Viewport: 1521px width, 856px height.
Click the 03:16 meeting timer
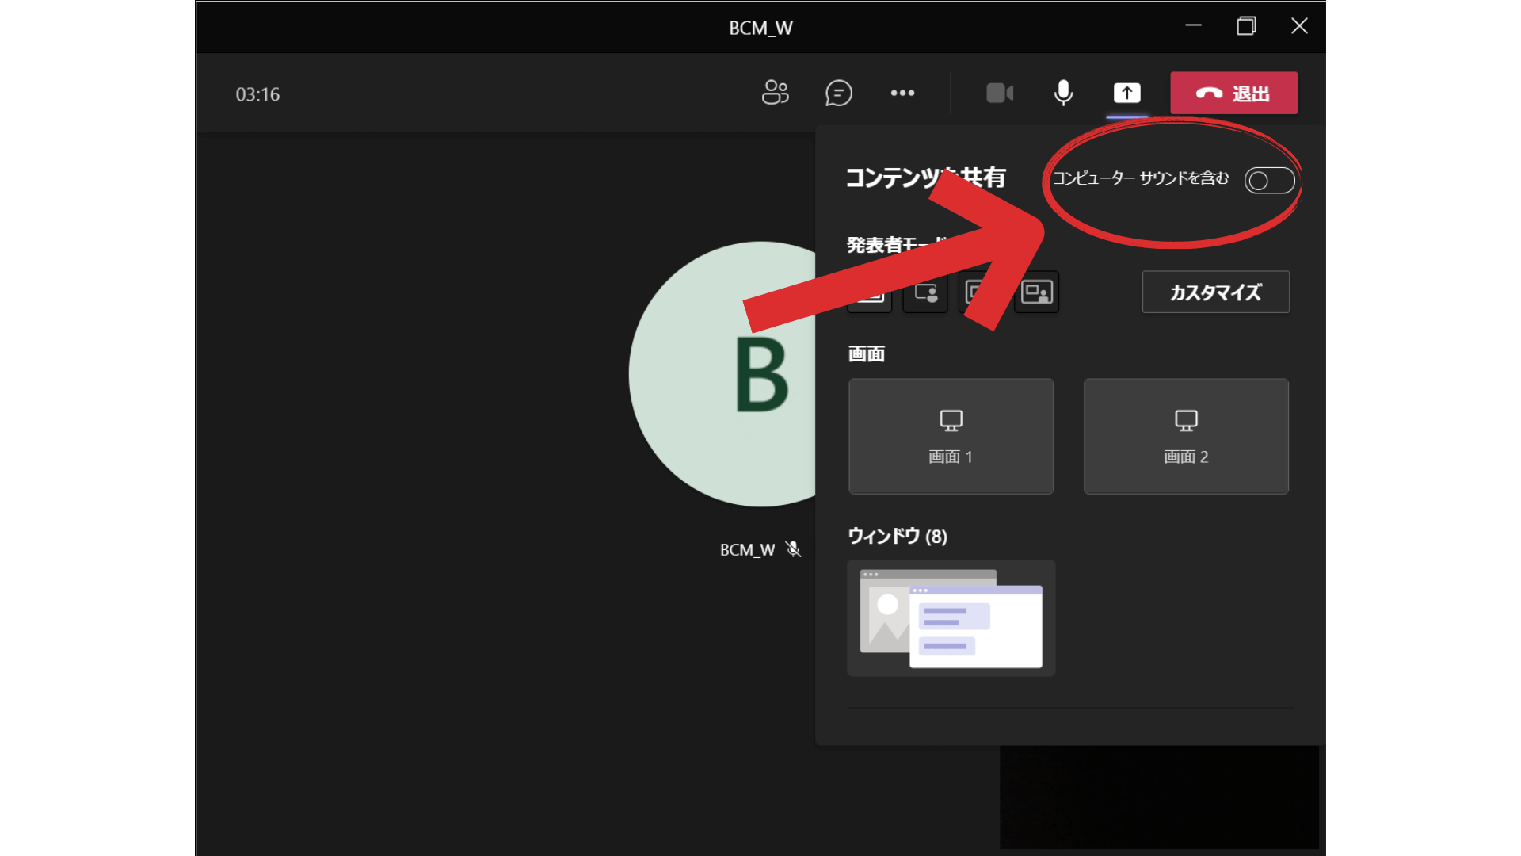257,94
